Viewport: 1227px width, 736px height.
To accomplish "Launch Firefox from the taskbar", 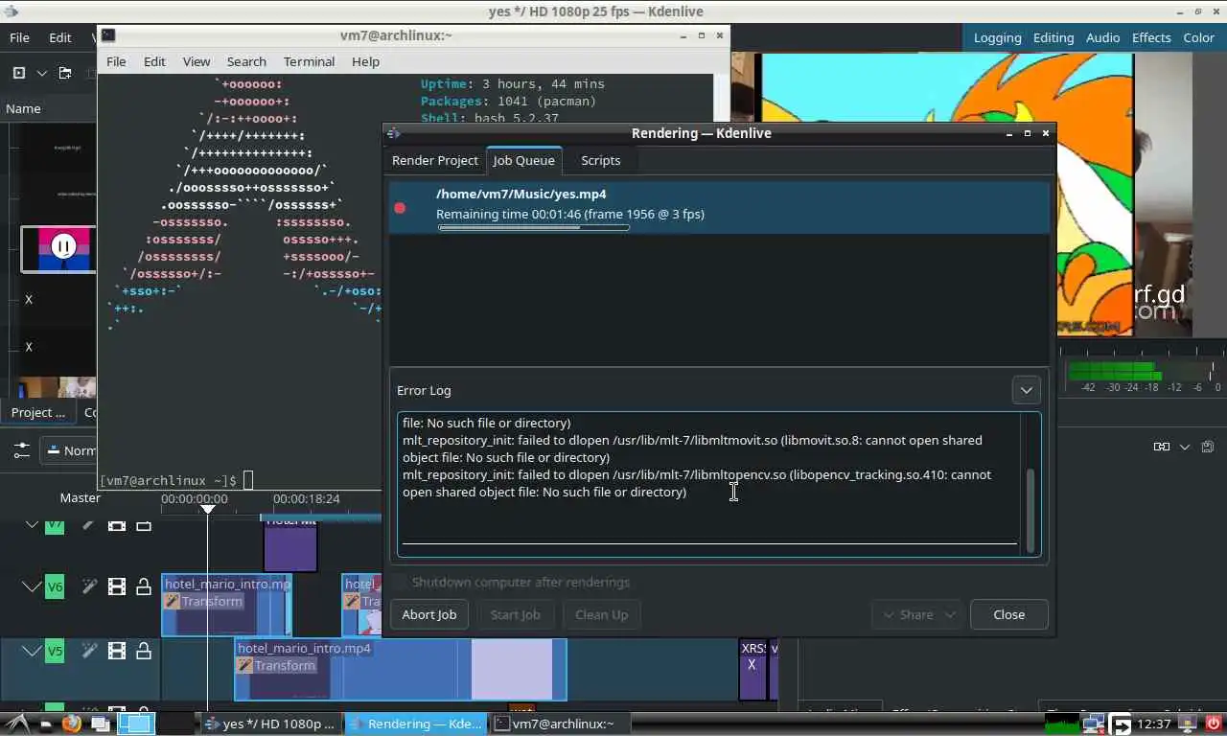I will (72, 724).
